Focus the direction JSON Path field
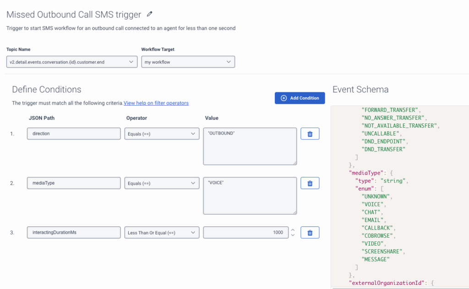Viewport: 469px width, 289px height. [74, 134]
